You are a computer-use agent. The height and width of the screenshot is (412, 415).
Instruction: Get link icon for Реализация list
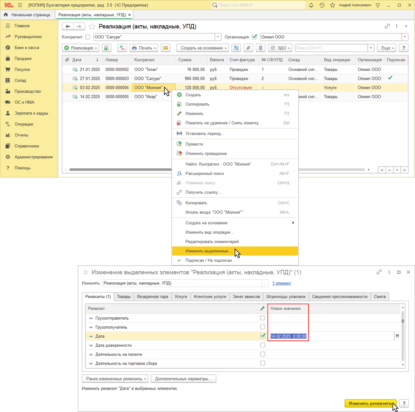coord(387,26)
